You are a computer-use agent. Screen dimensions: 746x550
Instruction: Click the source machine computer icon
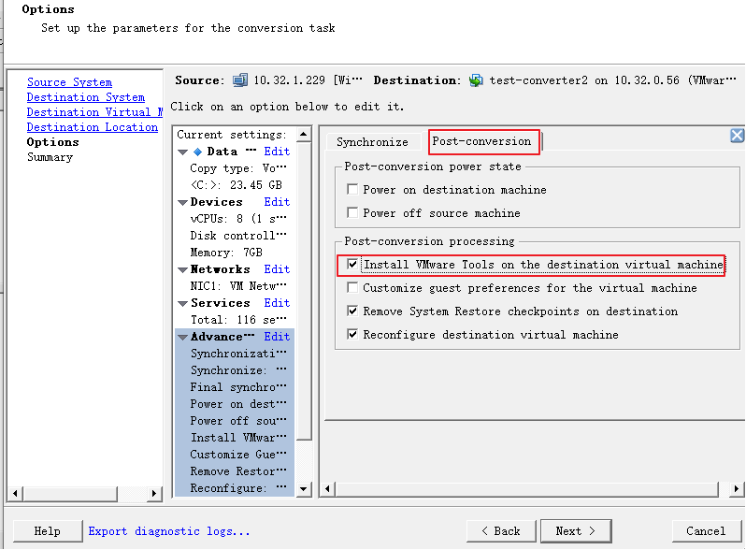click(240, 80)
